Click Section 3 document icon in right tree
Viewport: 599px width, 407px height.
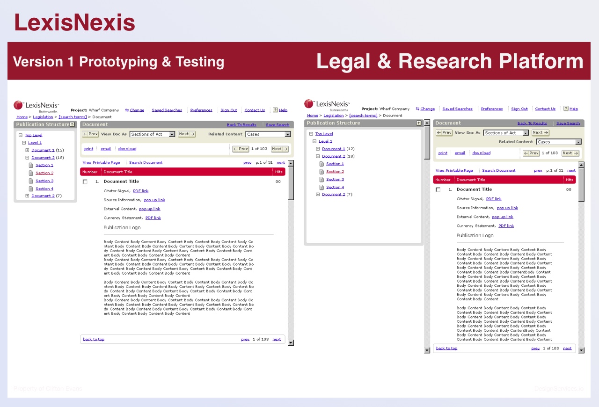click(321, 179)
